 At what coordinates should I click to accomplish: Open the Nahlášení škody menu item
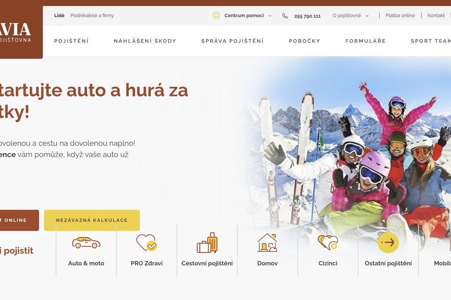coord(145,41)
